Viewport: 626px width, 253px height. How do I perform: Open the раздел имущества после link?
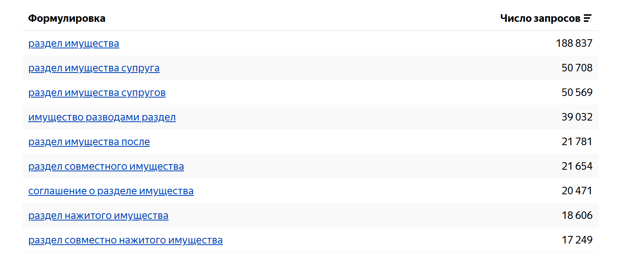click(89, 142)
